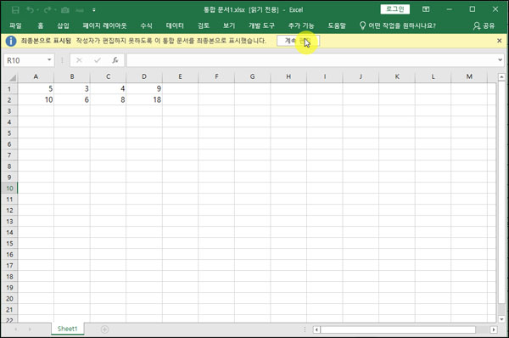Click the next sheet navigation arrow
The image size is (509, 338).
coord(30,330)
